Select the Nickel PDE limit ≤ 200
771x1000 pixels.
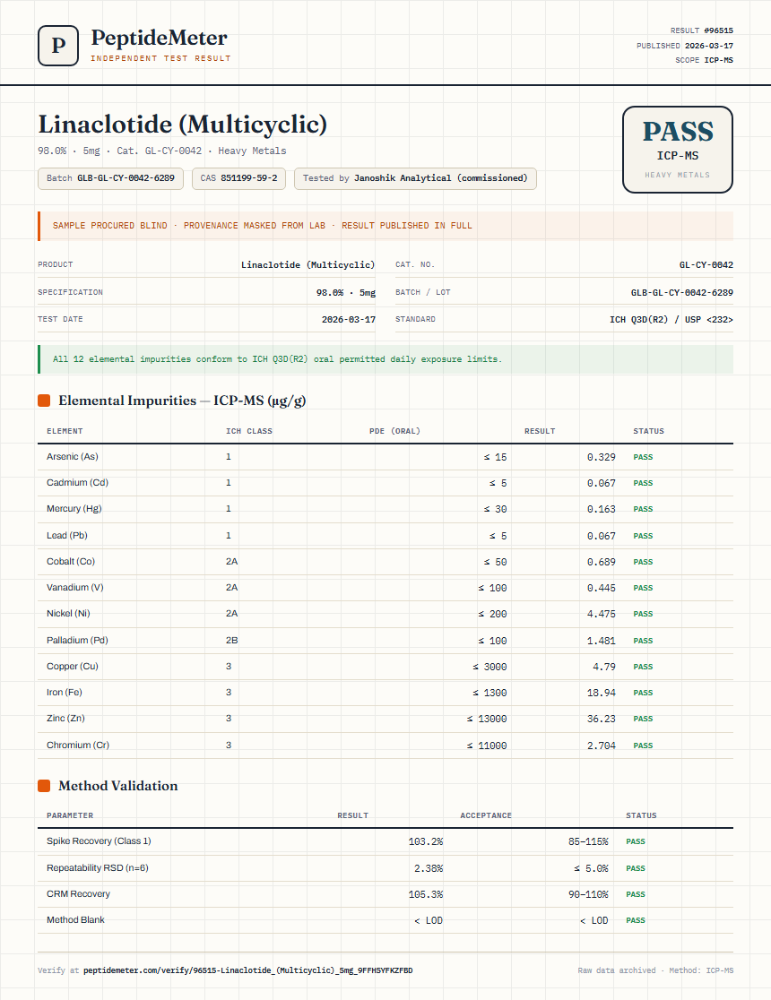(492, 614)
